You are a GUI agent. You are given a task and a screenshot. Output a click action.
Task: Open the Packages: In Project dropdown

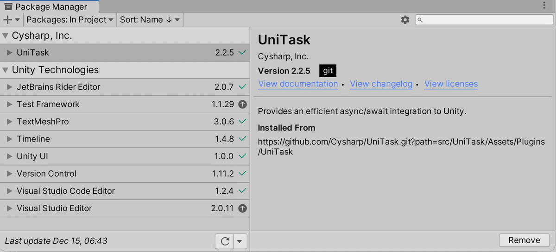70,20
